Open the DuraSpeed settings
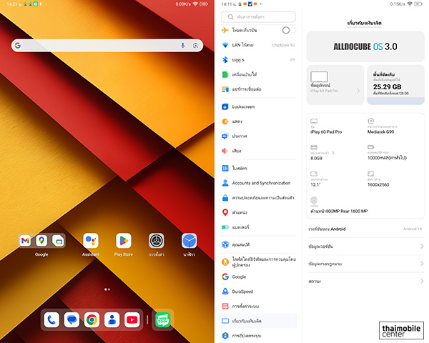 click(x=258, y=292)
